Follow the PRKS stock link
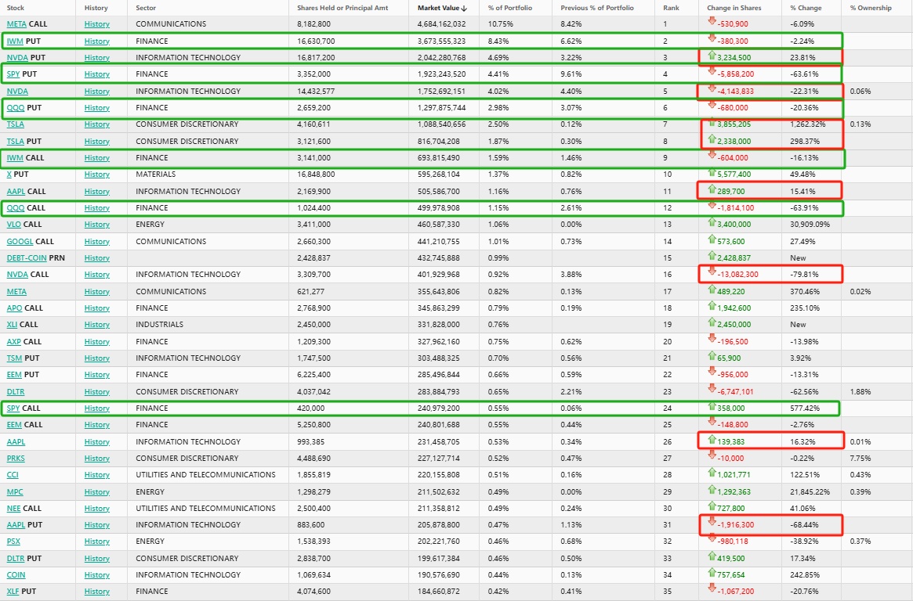 click(x=16, y=459)
